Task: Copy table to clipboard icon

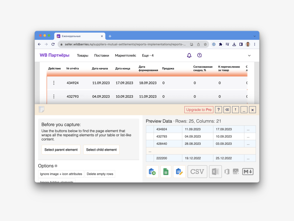Action: tap(152, 171)
